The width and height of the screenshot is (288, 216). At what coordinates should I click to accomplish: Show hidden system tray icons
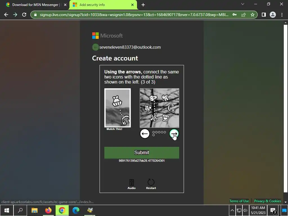tap(232, 210)
